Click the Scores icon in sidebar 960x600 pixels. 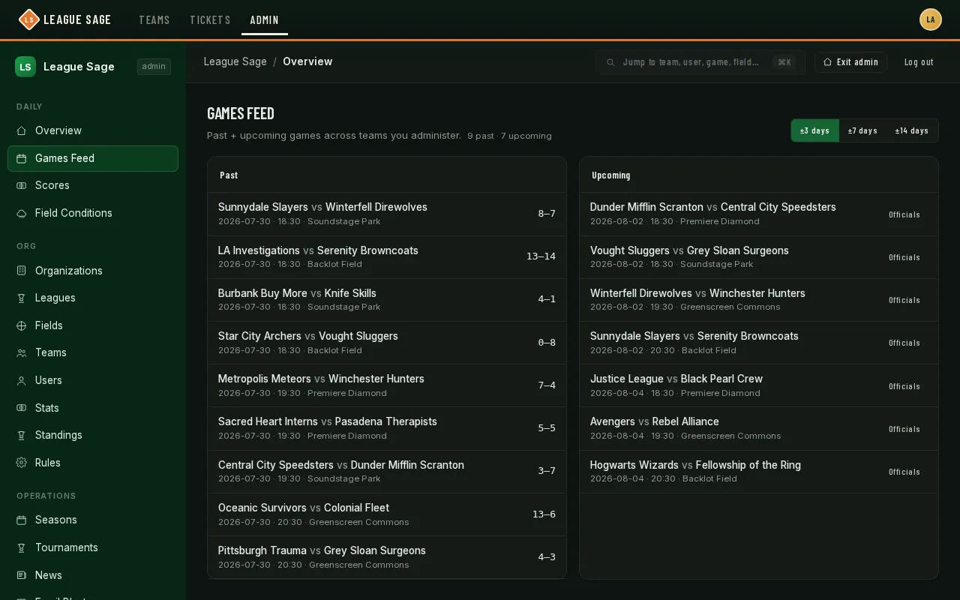[22, 185]
